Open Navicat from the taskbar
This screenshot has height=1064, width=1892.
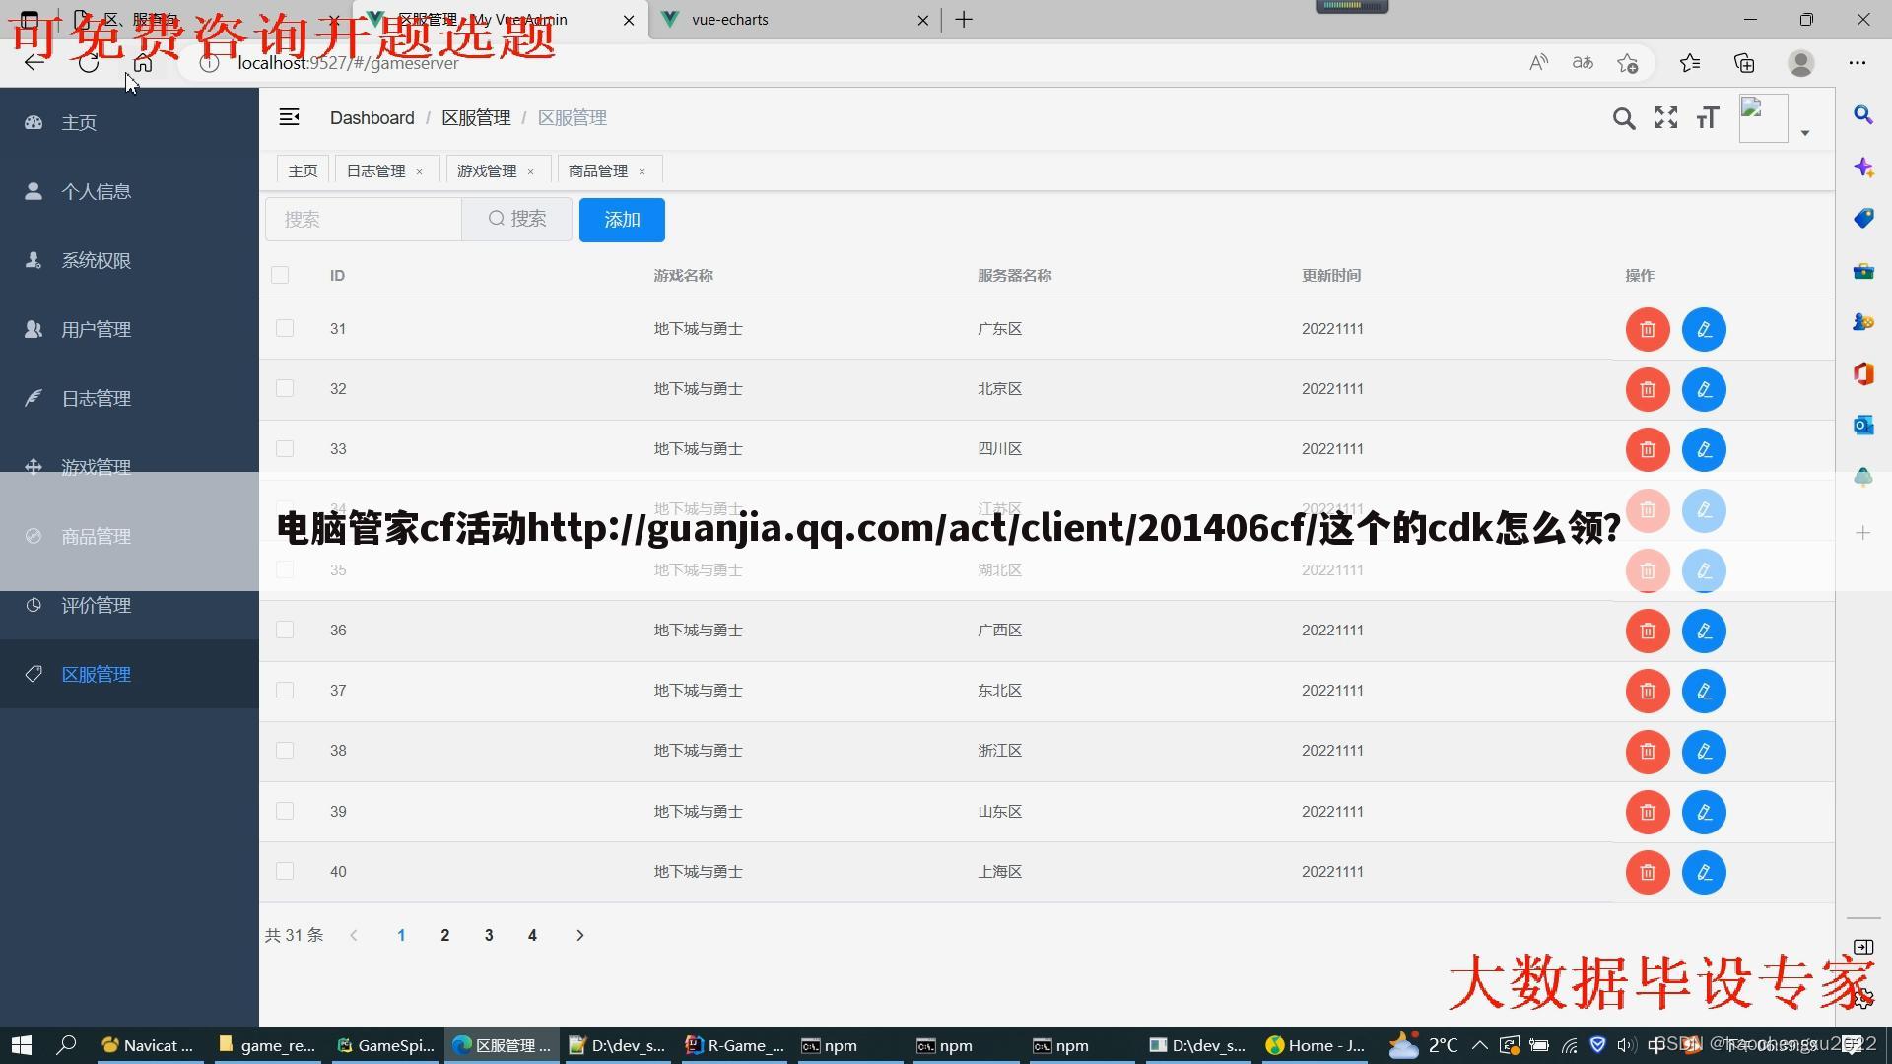pyautogui.click(x=149, y=1045)
